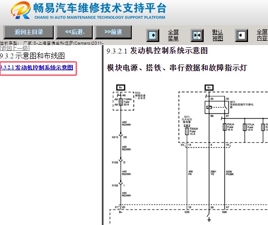Click the F20UA 15 A fuse symbol
The width and height of the screenshot is (268, 225).
click(187, 131)
